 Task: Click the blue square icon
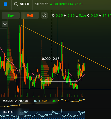[5, 4]
